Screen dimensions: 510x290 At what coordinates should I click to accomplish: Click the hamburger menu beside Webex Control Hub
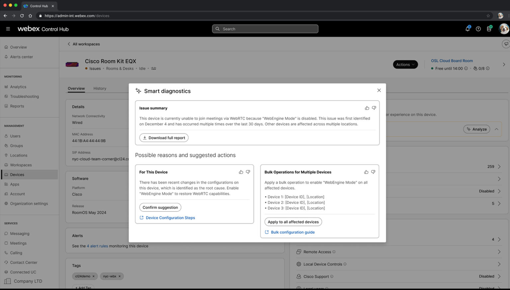pos(8,29)
